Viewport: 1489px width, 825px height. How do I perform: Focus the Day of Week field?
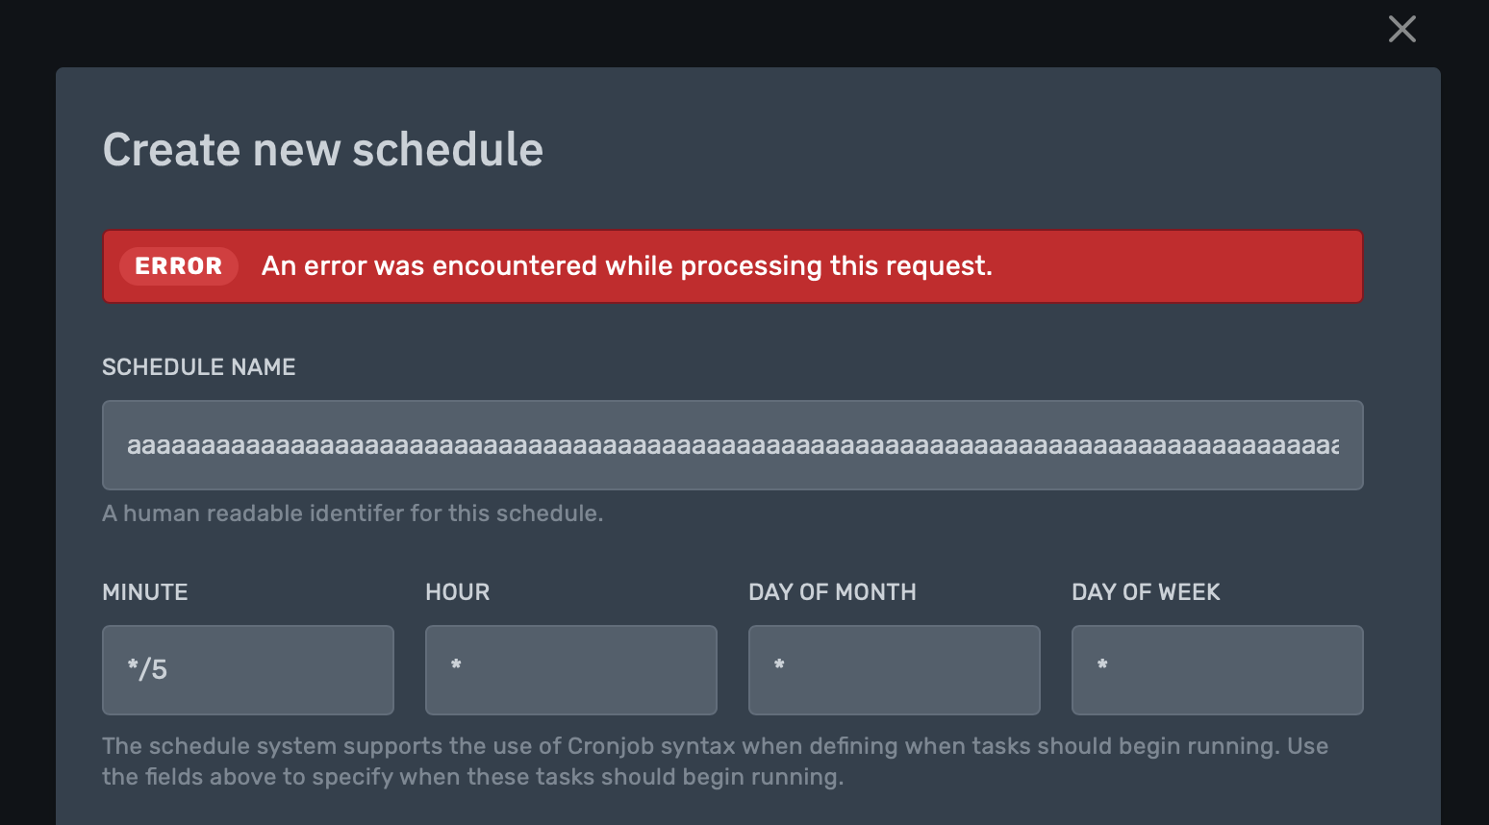1217,670
